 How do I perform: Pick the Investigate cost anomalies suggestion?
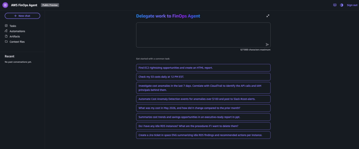203,88
